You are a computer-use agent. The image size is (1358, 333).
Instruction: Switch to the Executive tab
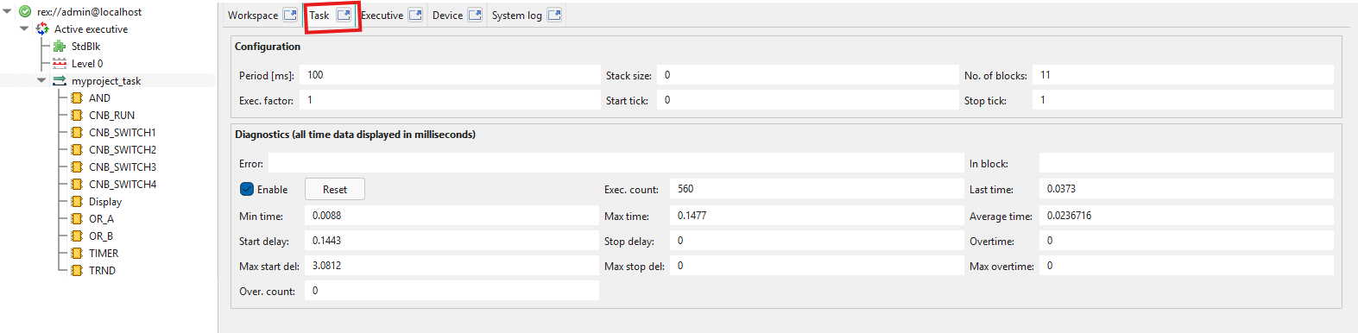[x=382, y=16]
